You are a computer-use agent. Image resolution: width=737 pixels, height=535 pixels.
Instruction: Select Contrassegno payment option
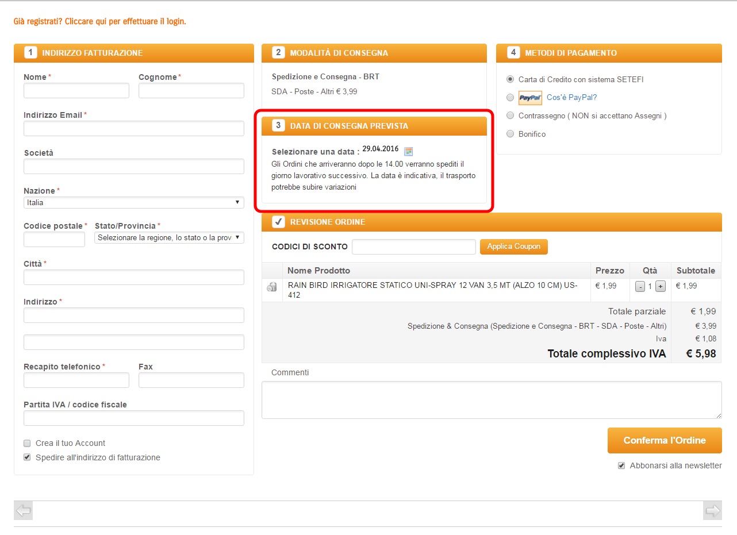click(x=510, y=116)
